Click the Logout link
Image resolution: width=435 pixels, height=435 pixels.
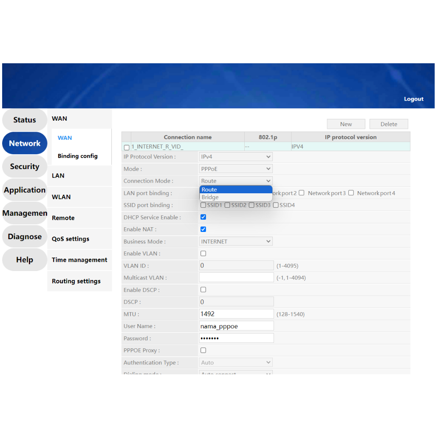tap(413, 99)
